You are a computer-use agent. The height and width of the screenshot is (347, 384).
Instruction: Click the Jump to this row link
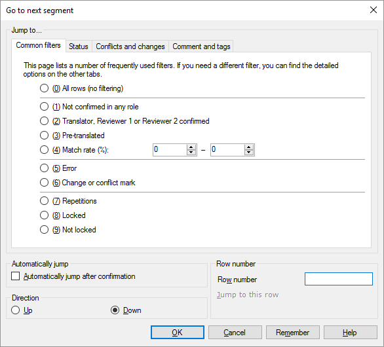(x=248, y=295)
